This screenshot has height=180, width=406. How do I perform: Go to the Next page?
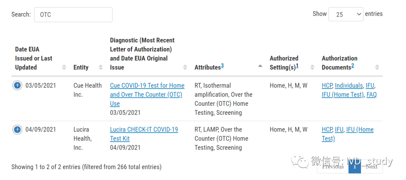pos(371,166)
